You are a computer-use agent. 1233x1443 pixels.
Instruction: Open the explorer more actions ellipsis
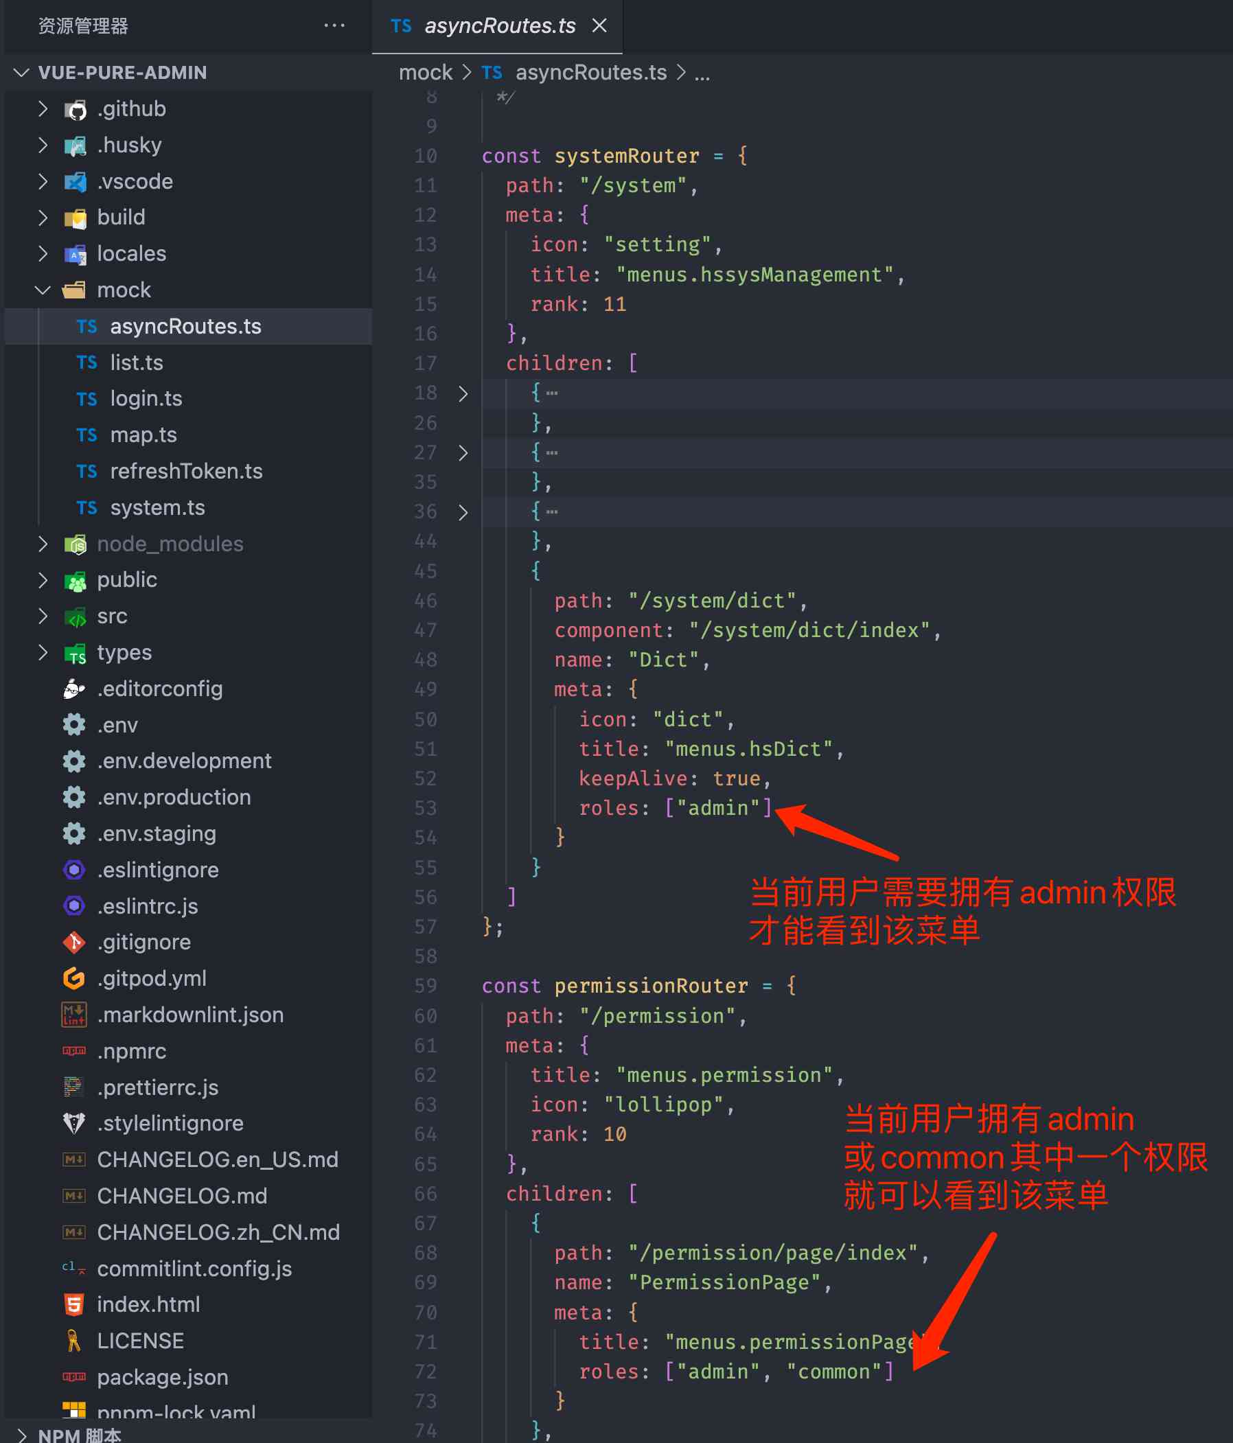(x=334, y=26)
